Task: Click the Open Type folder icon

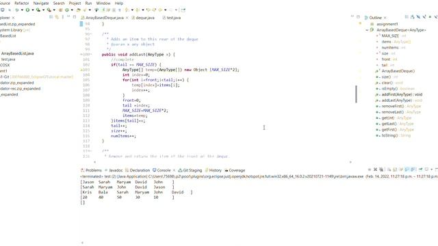Action: (x=79, y=10)
